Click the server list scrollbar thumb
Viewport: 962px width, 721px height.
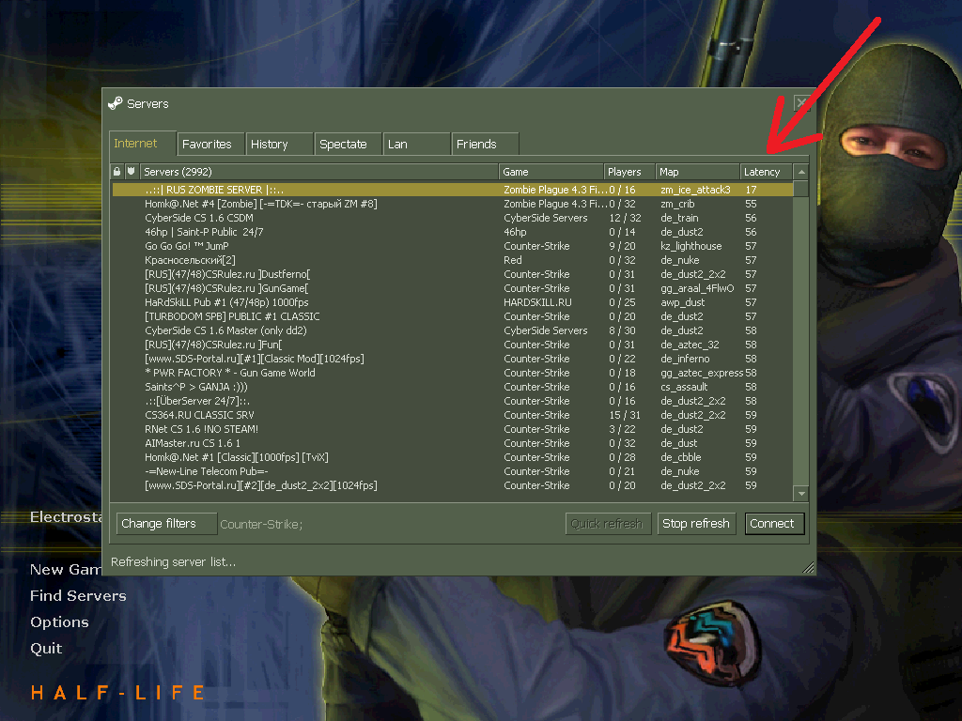click(801, 188)
